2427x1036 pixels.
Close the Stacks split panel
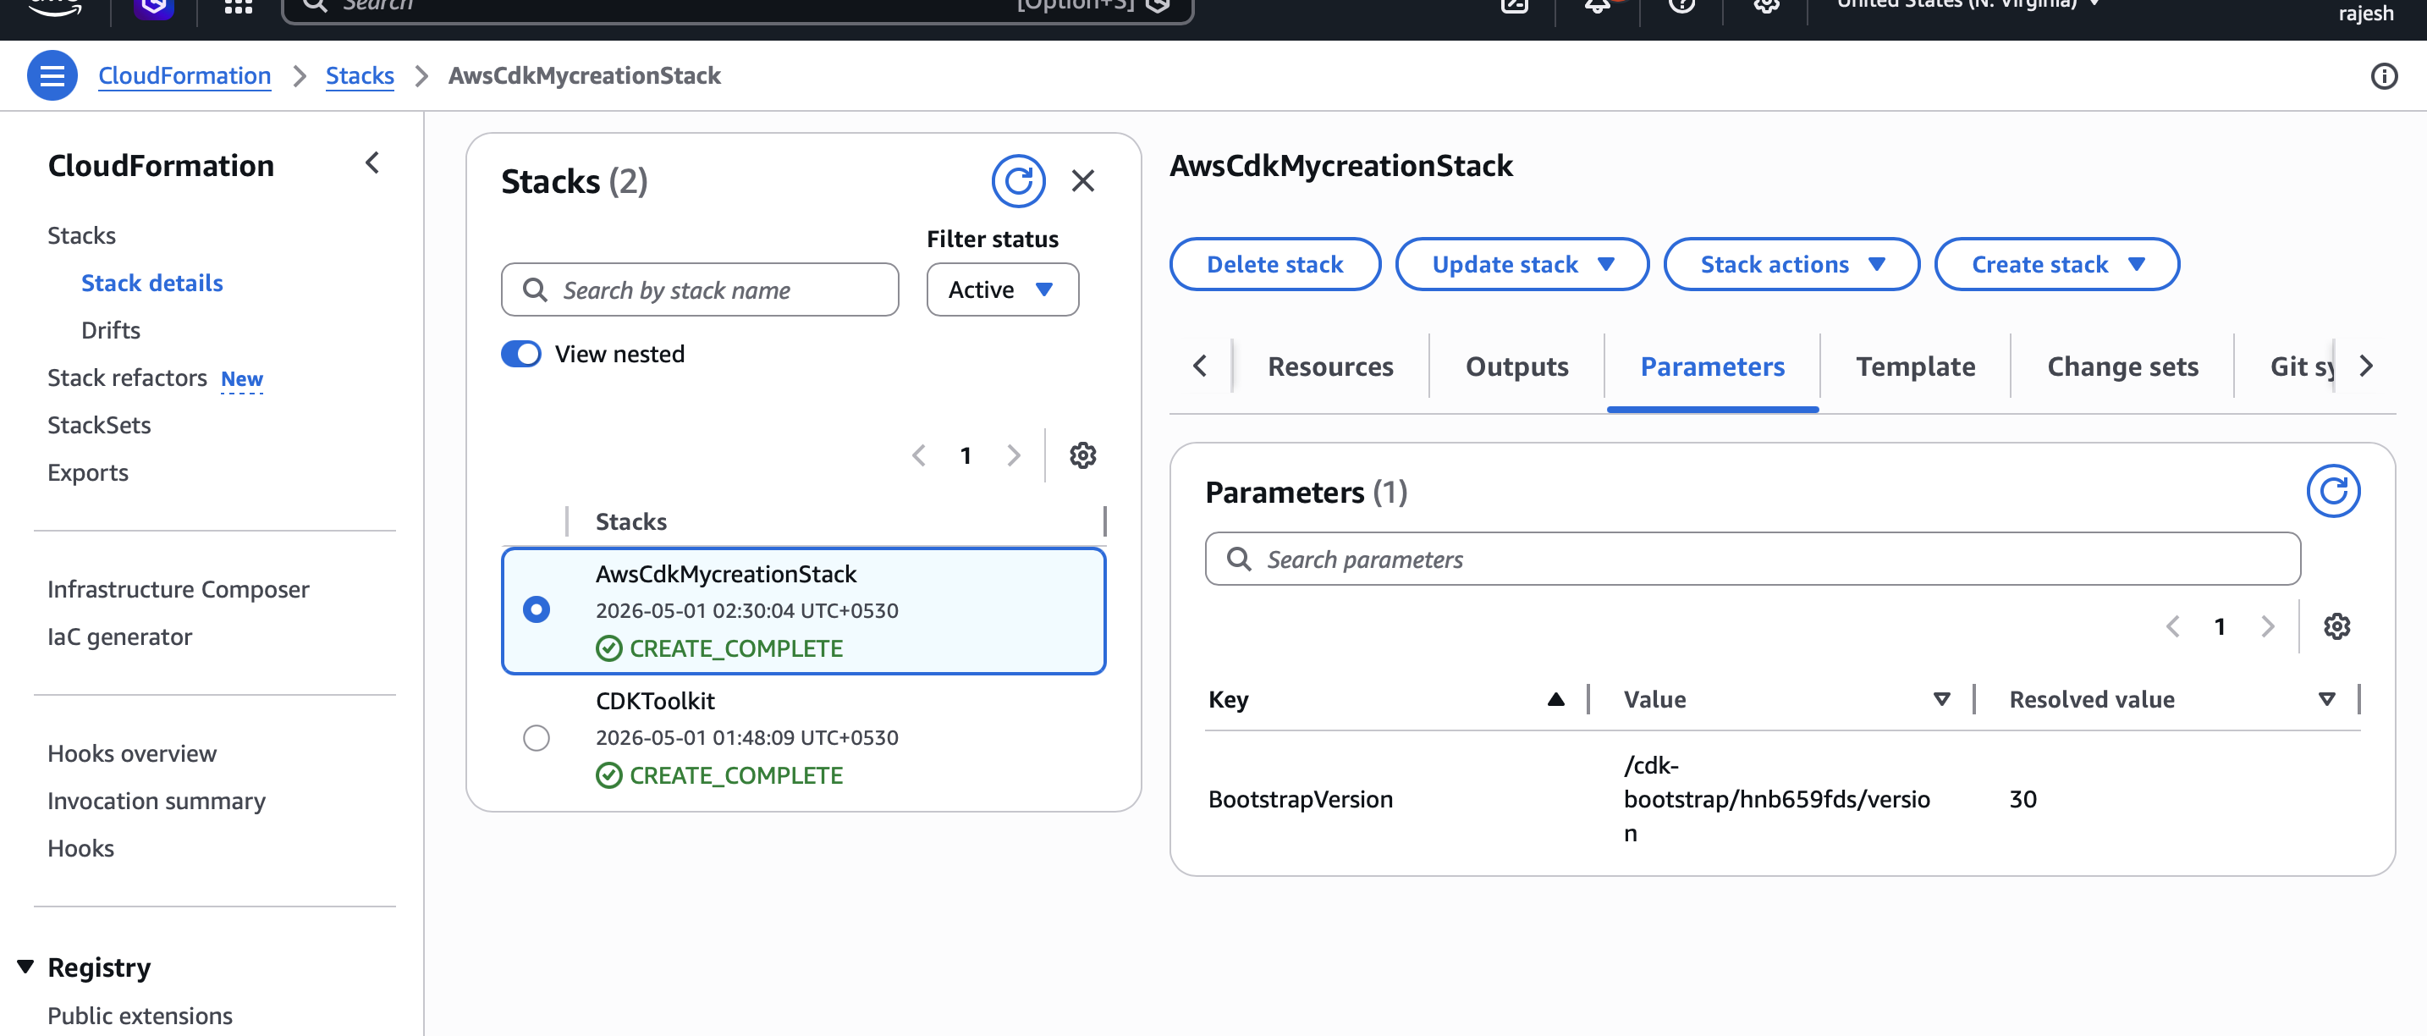click(1082, 181)
